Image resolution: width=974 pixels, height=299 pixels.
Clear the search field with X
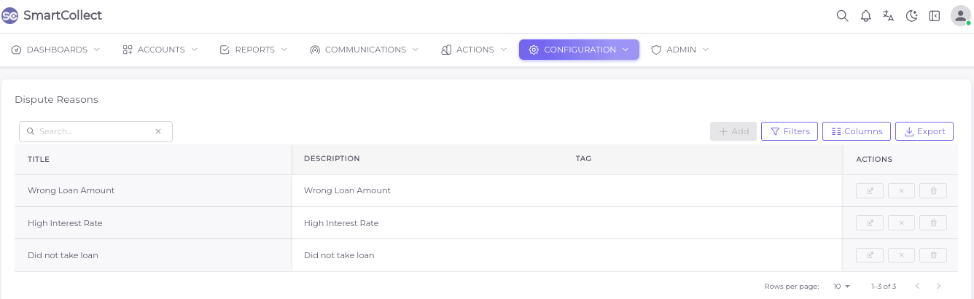coord(158,132)
